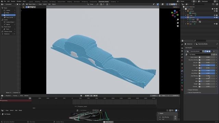The image size is (219, 123).
Task: Expand the Internal Dependencies panel
Action: click(194, 93)
